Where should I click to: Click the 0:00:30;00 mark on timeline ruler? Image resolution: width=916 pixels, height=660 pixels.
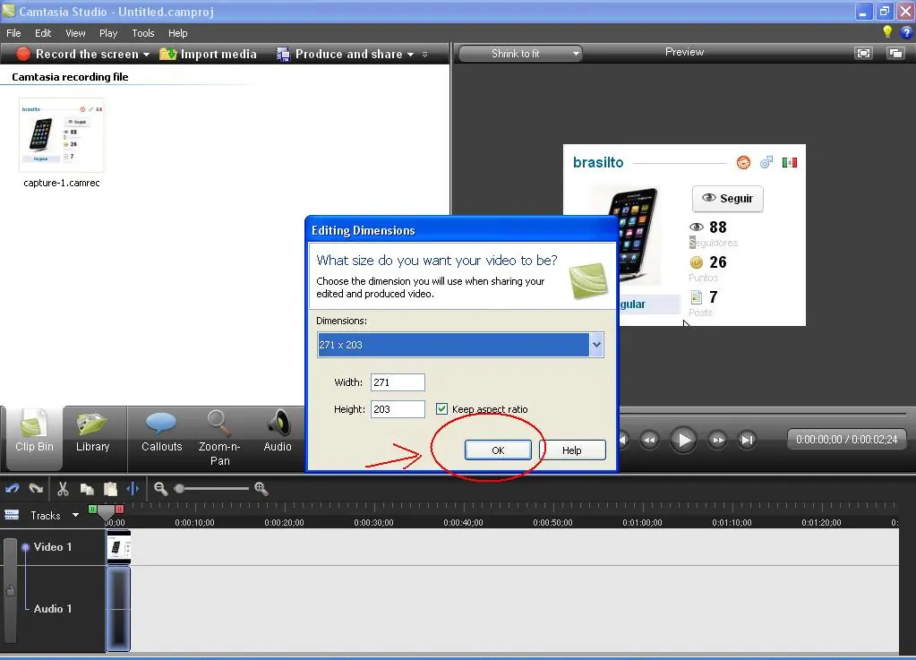pos(374,523)
